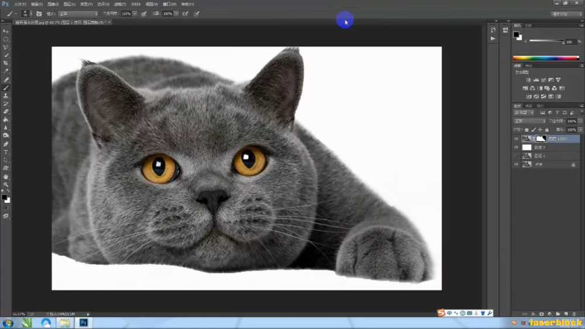Select the Dodge tool

(x=6, y=135)
